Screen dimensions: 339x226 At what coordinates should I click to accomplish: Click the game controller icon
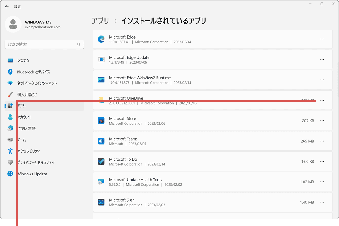(x=10, y=140)
